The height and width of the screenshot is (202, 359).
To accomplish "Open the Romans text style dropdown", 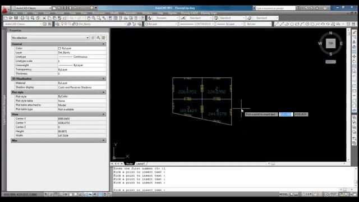I will tap(166, 18).
